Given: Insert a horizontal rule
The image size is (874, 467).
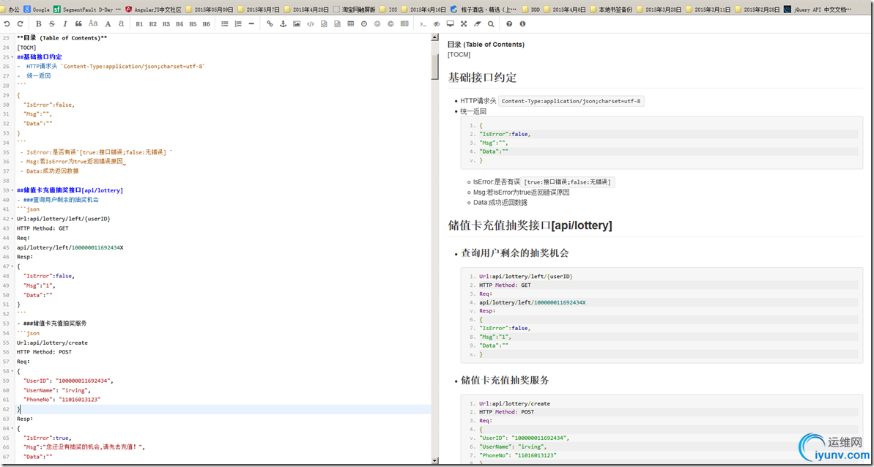Looking at the screenshot, I should point(251,24).
